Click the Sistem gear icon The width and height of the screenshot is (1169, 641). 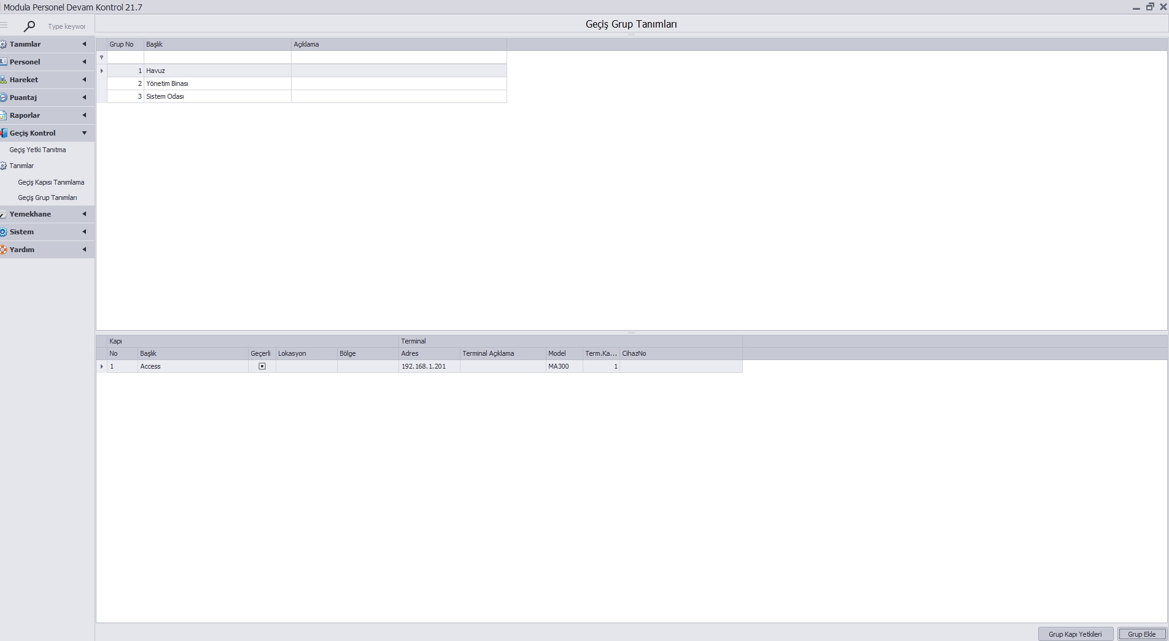point(4,232)
